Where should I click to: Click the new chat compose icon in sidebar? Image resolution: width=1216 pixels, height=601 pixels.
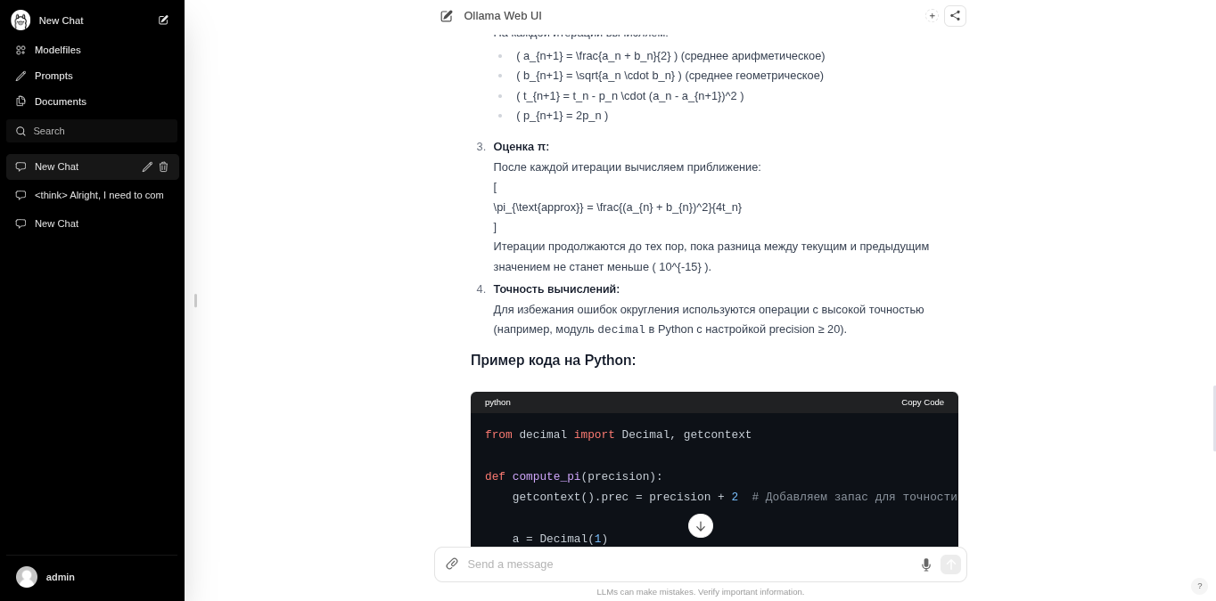[x=163, y=20]
